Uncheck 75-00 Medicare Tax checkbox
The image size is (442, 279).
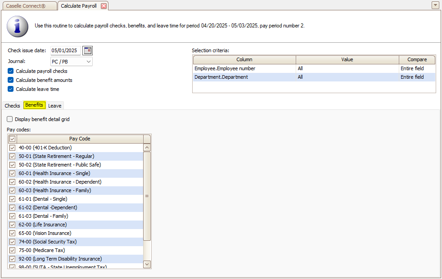tap(13, 250)
